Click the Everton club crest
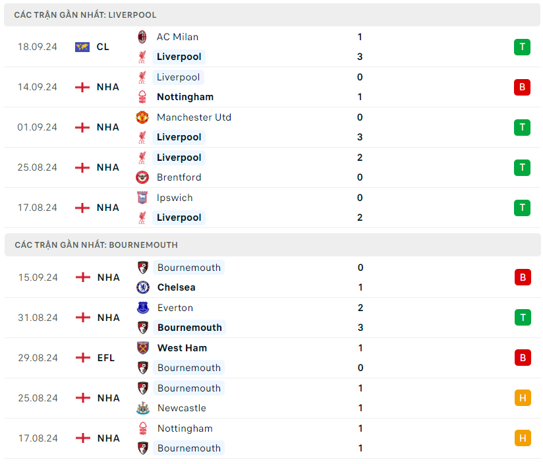Viewport: 543px width, 464px height. [143, 308]
